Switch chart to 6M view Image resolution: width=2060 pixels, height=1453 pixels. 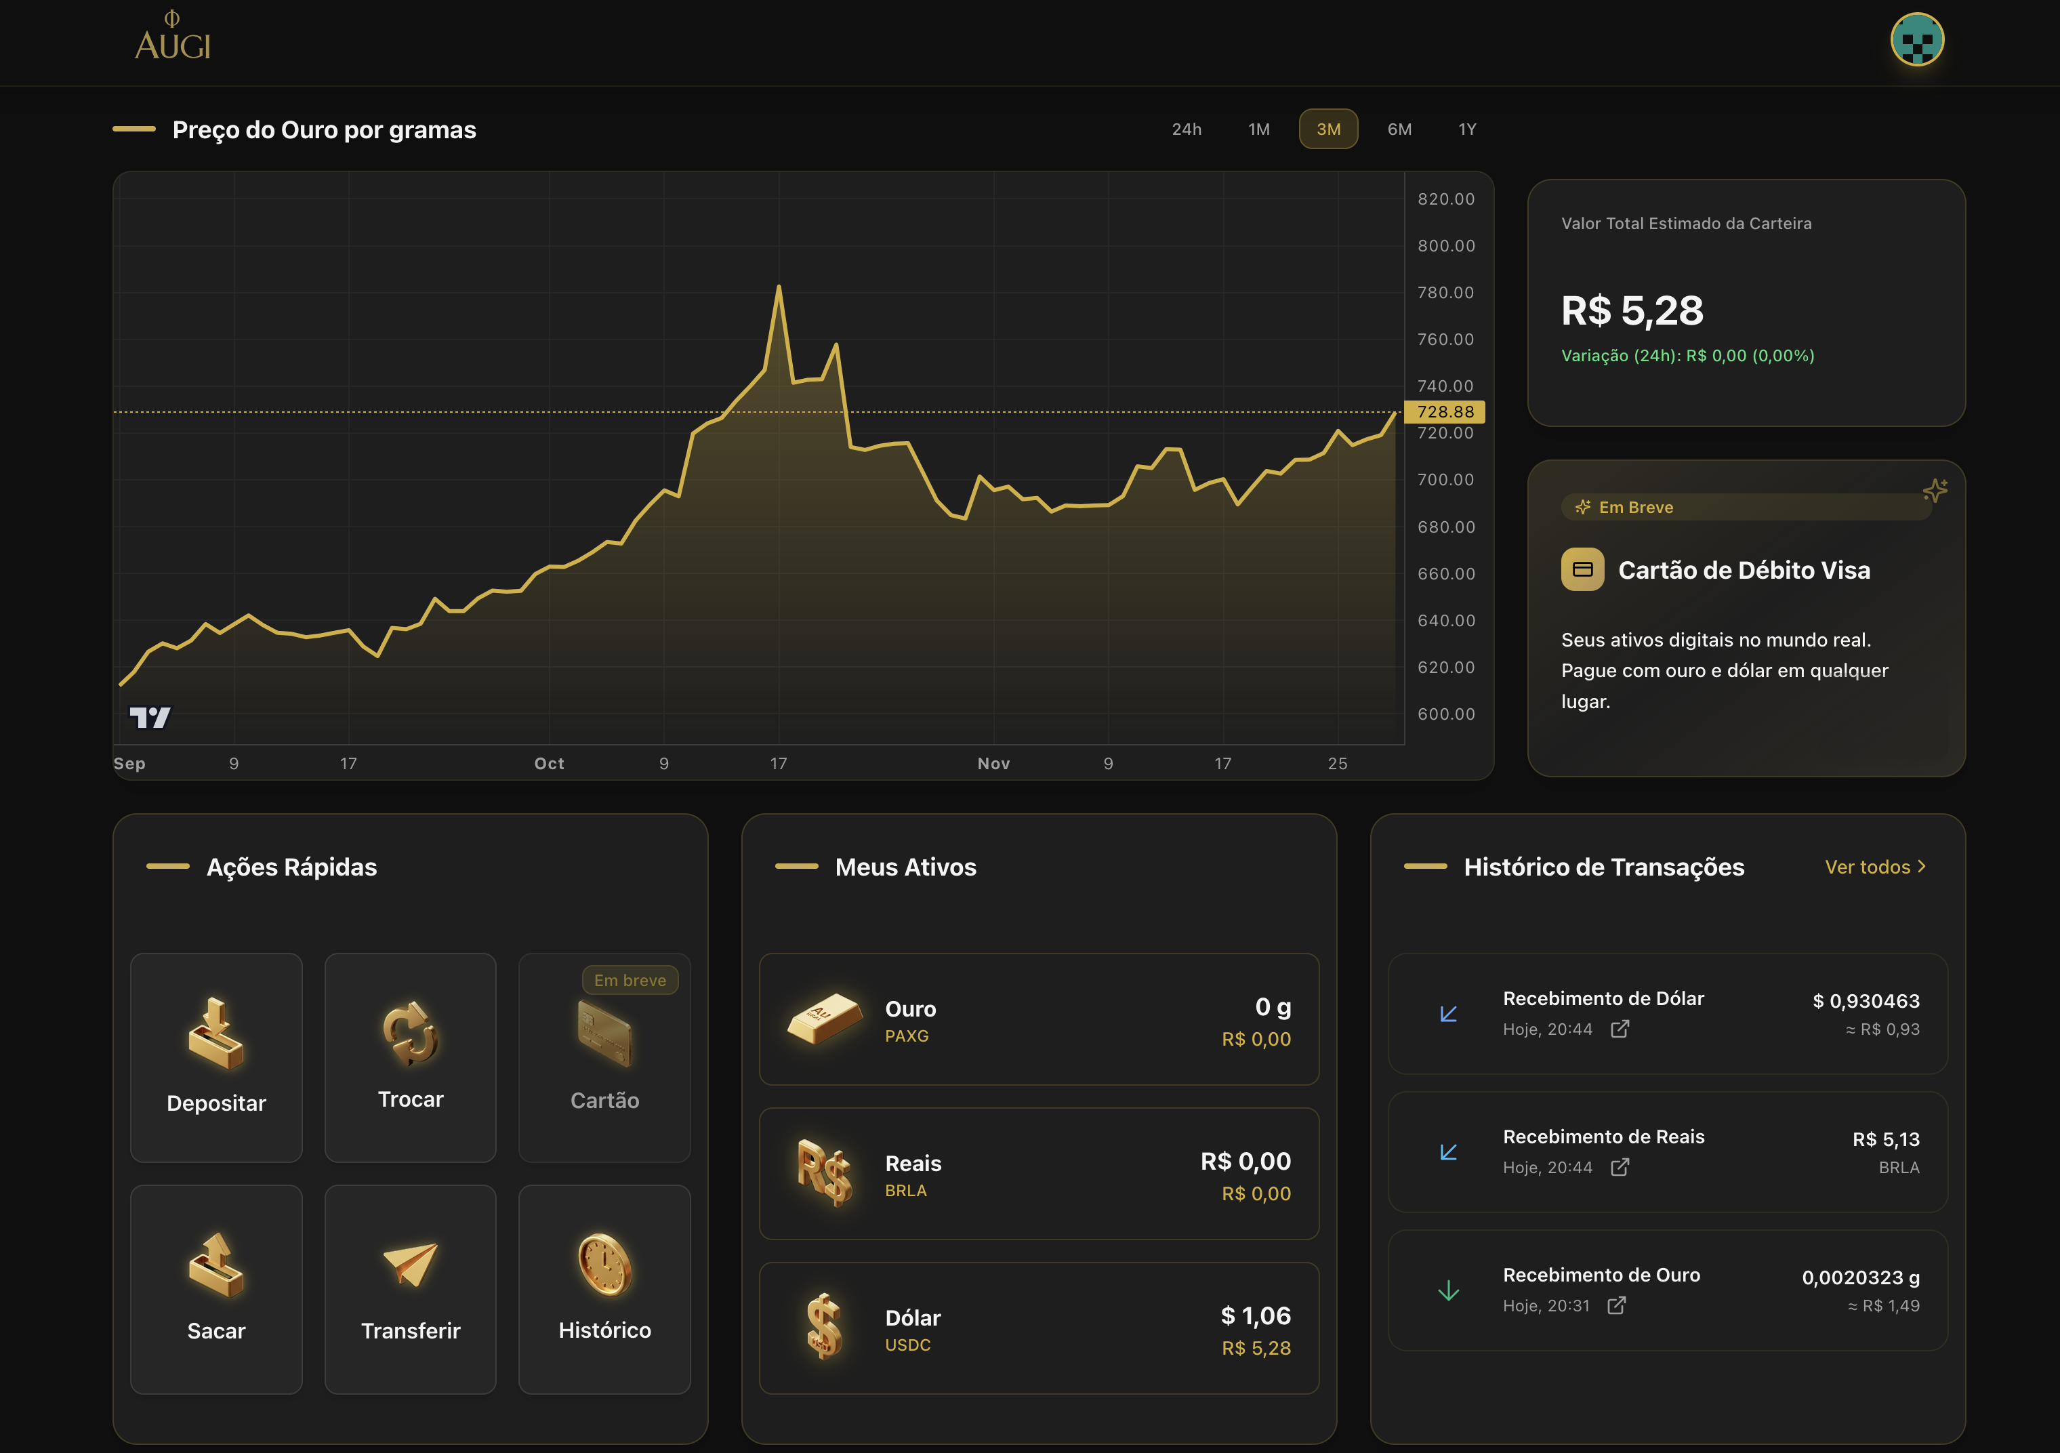point(1399,128)
